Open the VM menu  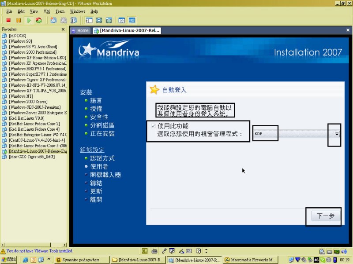click(47, 11)
